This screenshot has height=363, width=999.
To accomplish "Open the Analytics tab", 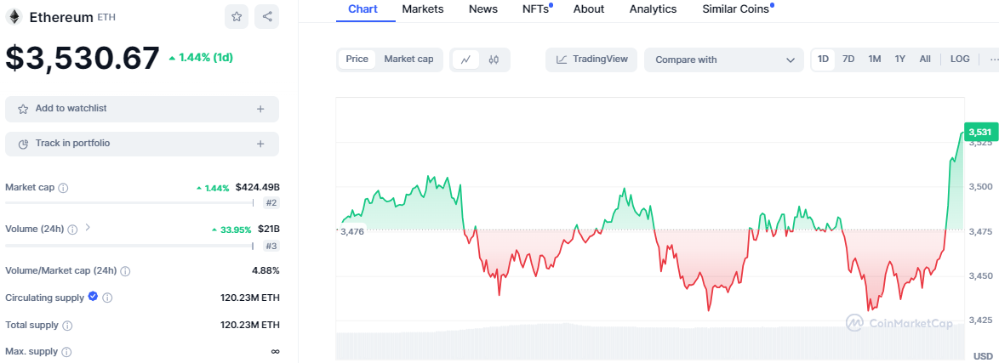I will tap(653, 9).
